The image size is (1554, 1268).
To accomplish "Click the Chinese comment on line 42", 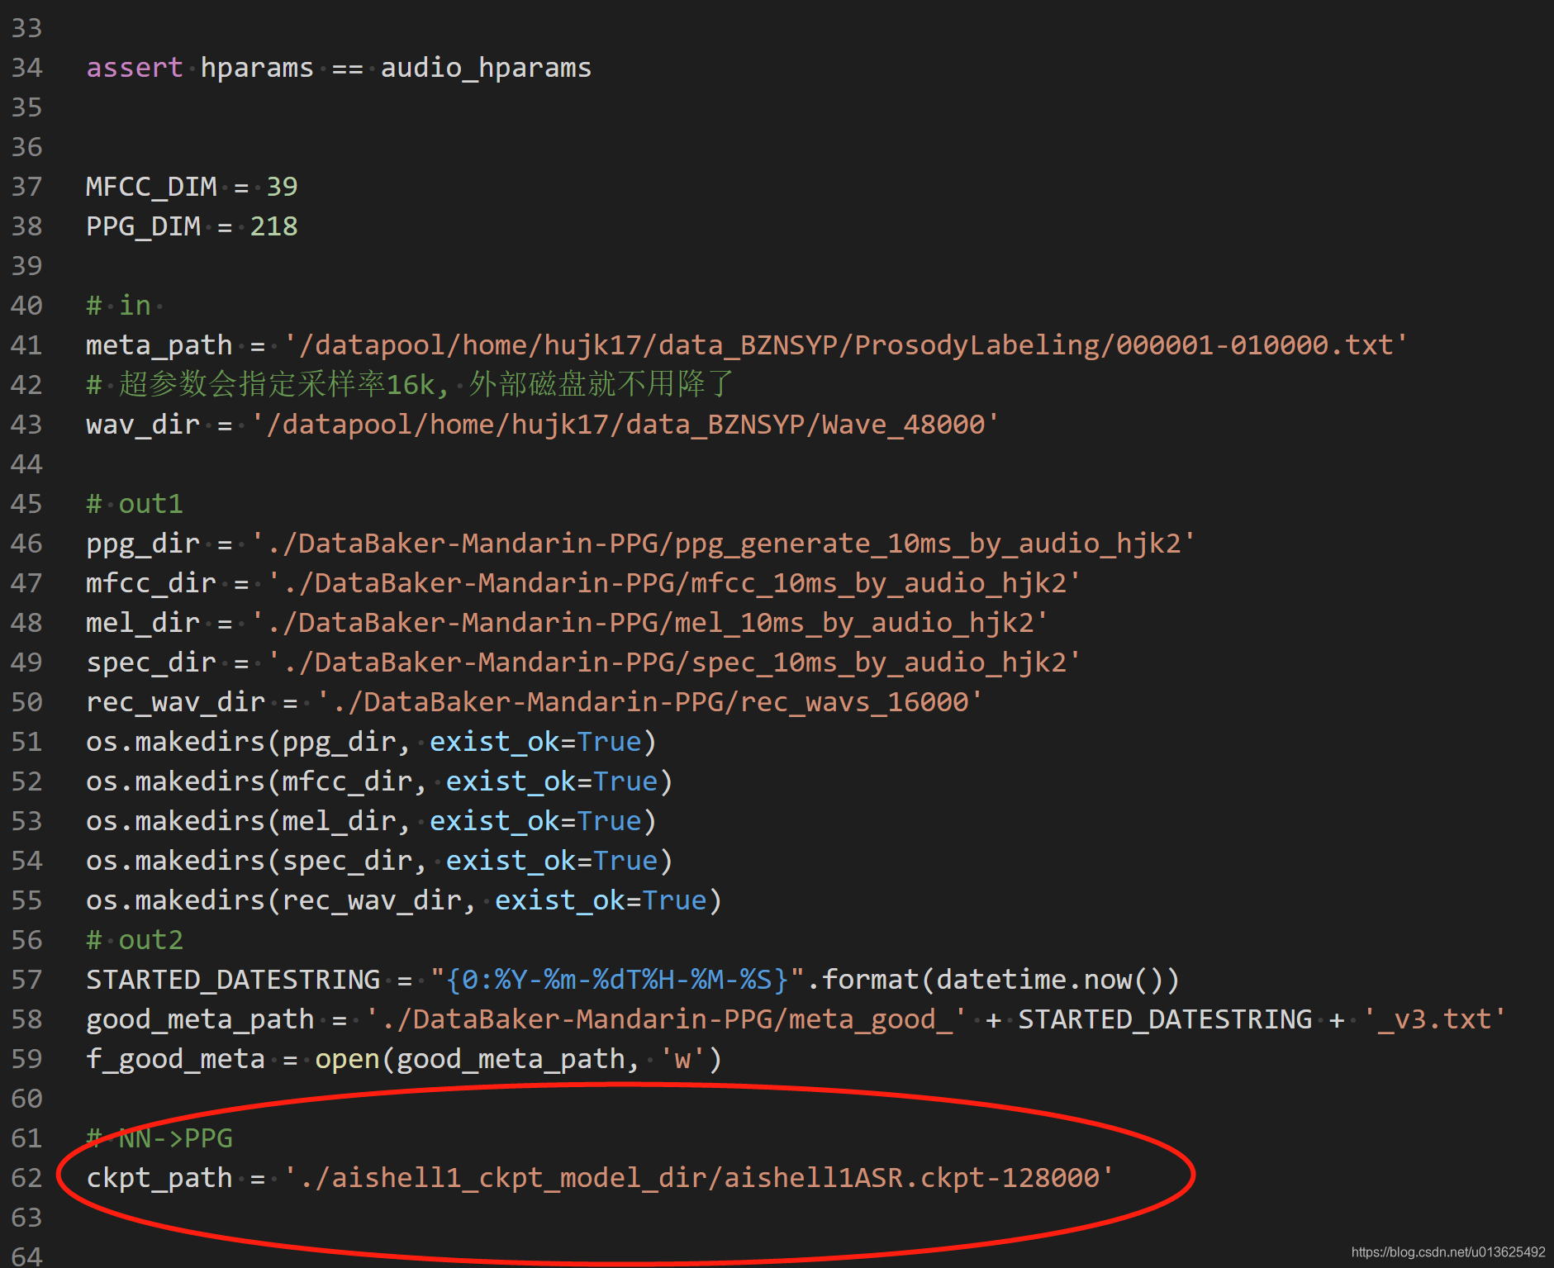I will tap(410, 384).
